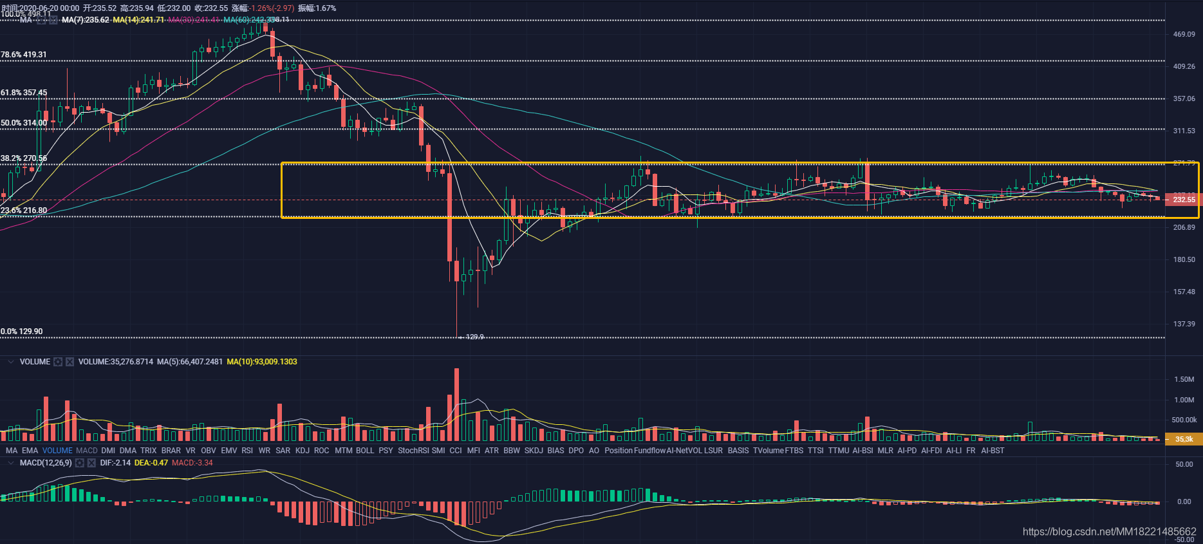Open MACD(12,26,9) settings gear
Screen dimensions: 1203x544
[80, 463]
